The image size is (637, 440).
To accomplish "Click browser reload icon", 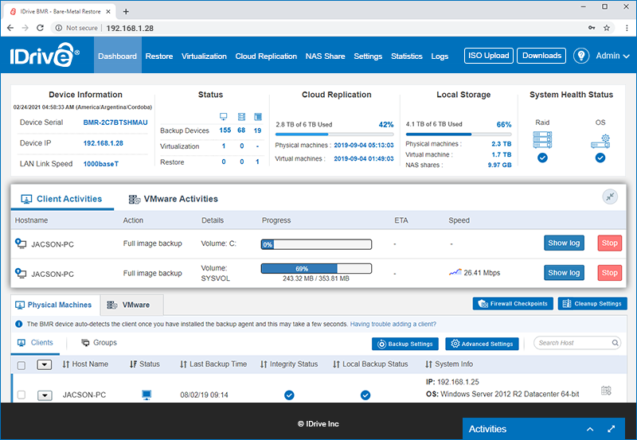I will [40, 28].
